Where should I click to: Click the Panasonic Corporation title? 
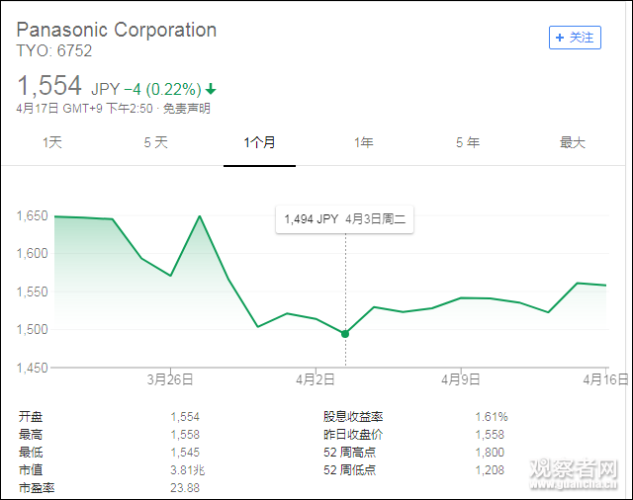coord(117,30)
